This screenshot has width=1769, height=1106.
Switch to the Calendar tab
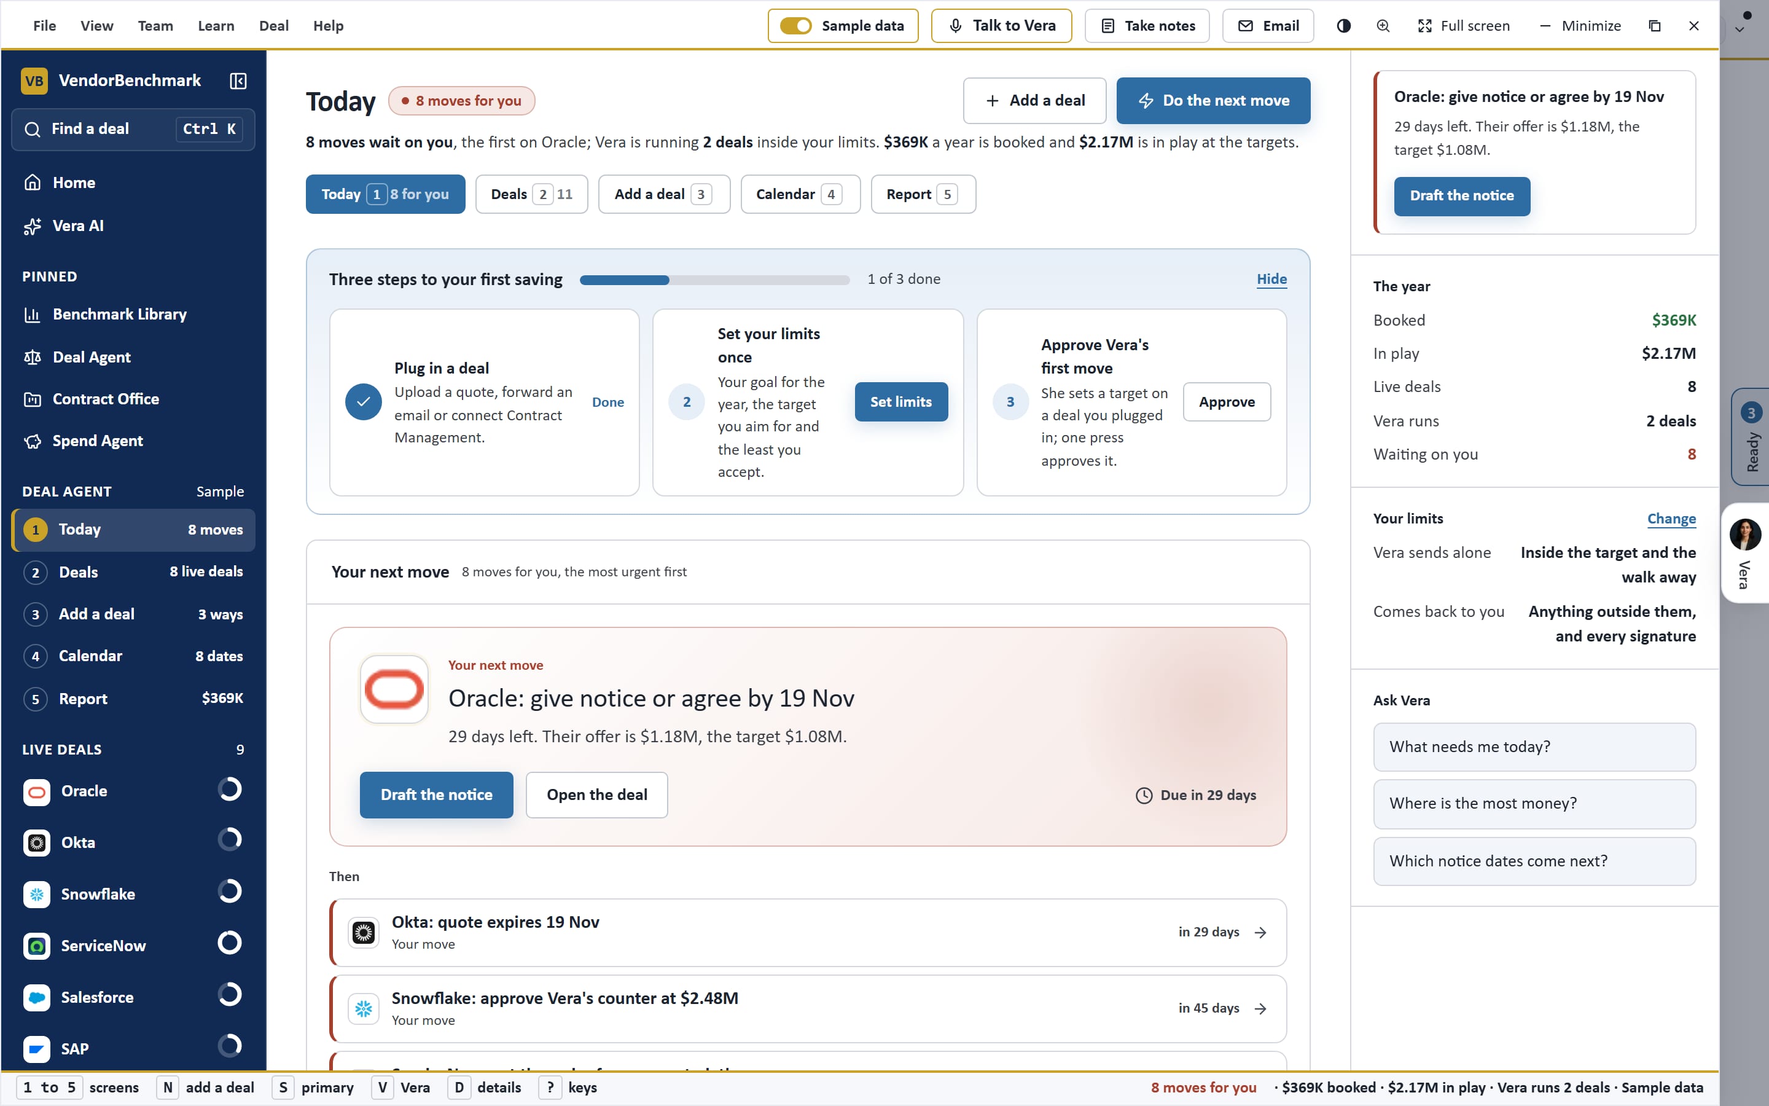800,194
